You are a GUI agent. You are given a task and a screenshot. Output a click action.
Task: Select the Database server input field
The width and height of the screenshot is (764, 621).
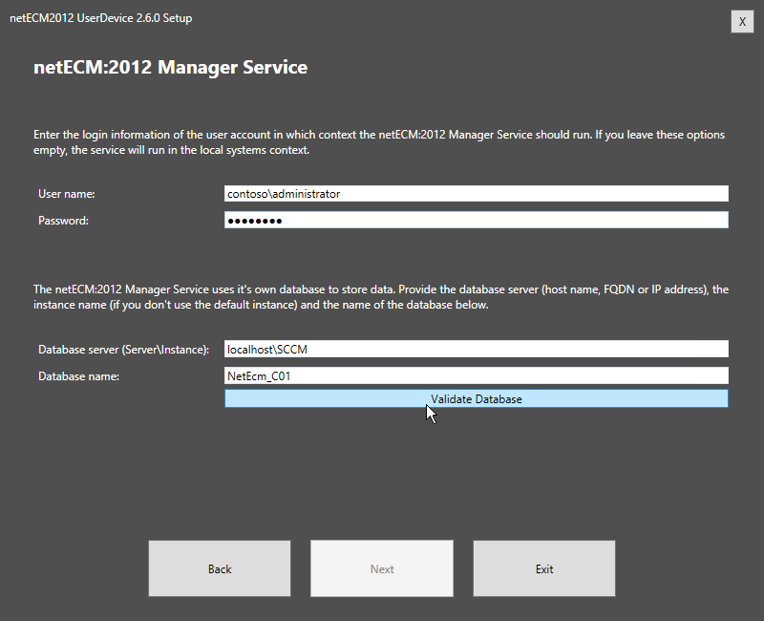coord(476,349)
